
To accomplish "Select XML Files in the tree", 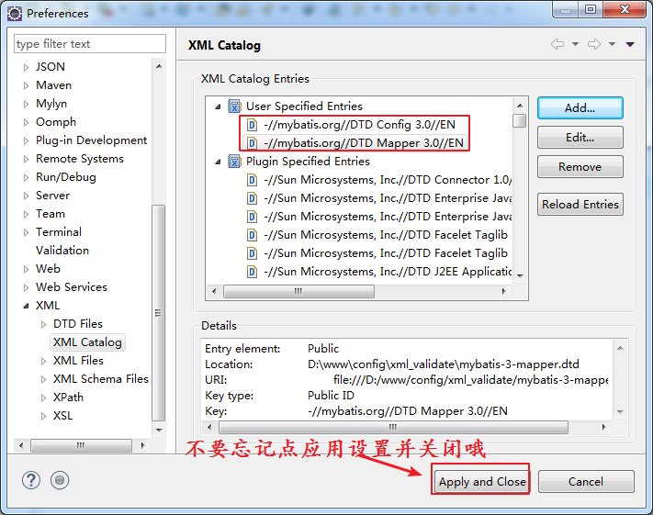I will (78, 361).
